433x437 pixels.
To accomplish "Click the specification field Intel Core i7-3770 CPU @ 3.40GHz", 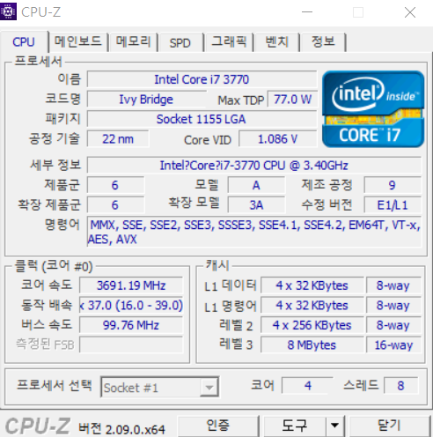I will [254, 166].
